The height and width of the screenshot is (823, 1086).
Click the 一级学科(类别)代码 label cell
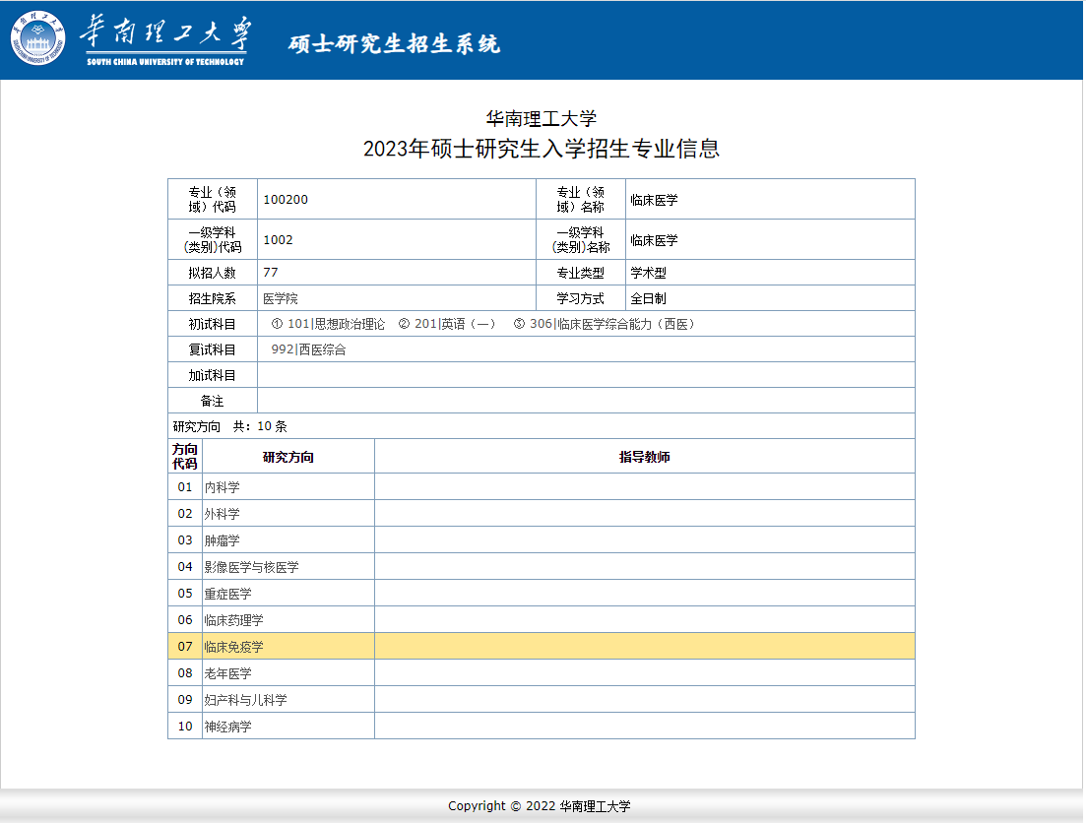tap(213, 239)
